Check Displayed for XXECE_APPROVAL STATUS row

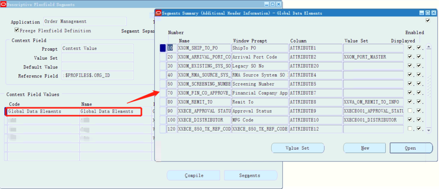click(x=410, y=111)
